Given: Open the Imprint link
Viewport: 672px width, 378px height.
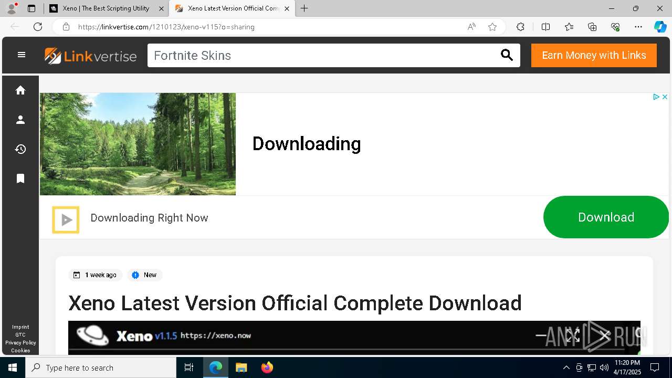Looking at the screenshot, I should pos(20,327).
